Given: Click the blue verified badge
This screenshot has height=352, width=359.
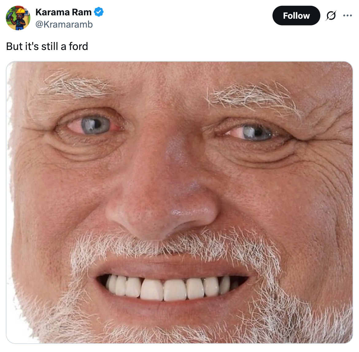Looking at the screenshot, I should 99,12.
